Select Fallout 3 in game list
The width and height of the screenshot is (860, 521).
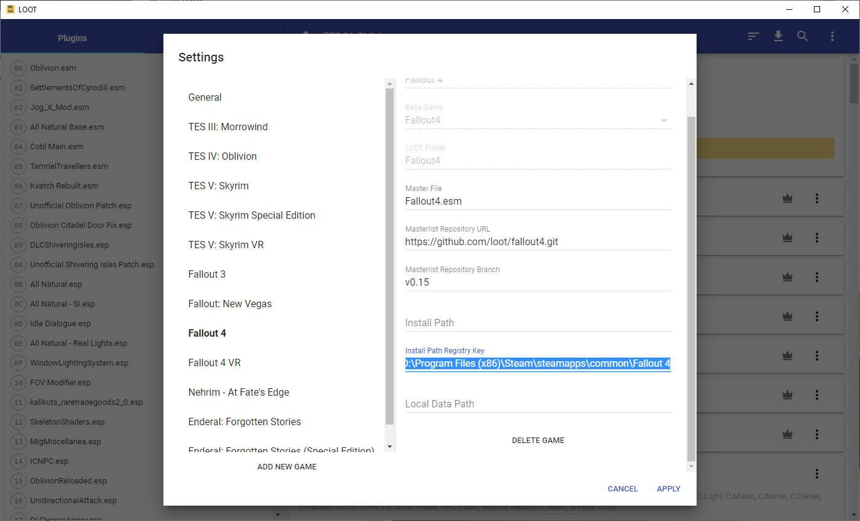pos(207,274)
